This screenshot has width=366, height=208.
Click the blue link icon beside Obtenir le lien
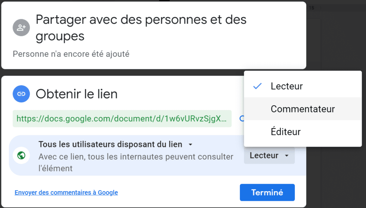(21, 94)
